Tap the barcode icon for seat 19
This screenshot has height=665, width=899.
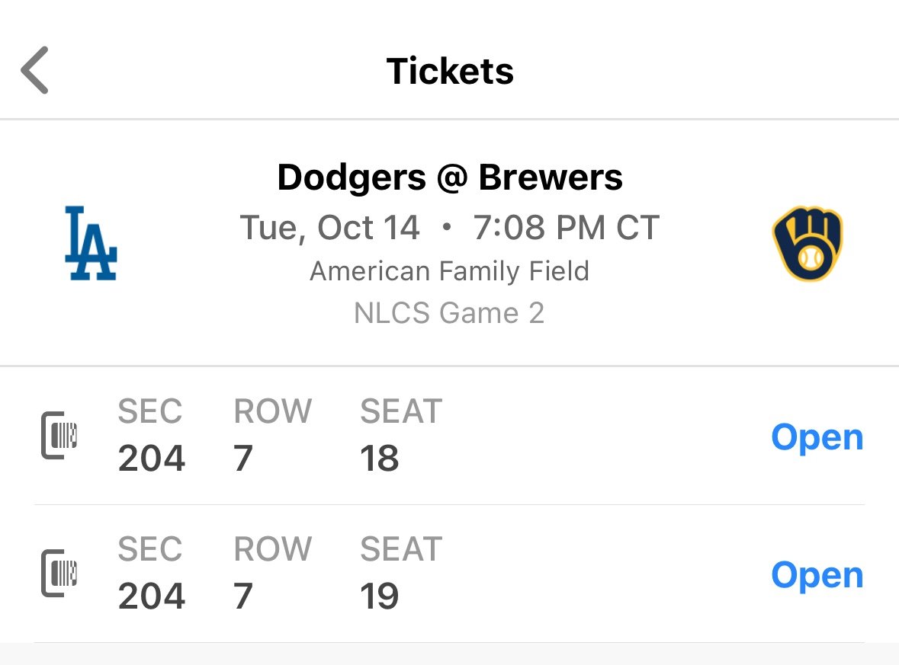tap(59, 574)
